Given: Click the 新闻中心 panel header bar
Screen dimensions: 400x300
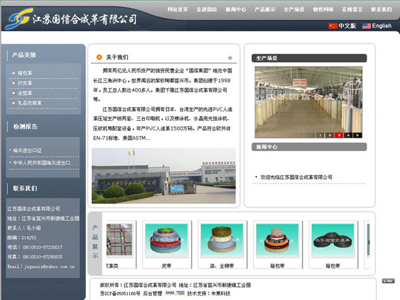Looking at the screenshot, I should coord(309,147).
